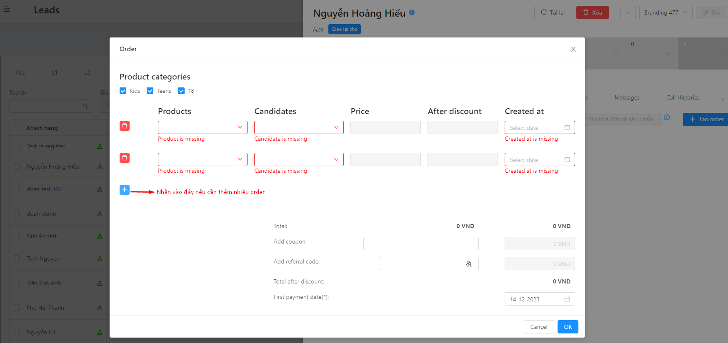This screenshot has height=343, width=728.
Task: Uncheck the Teens product category
Action: [150, 91]
